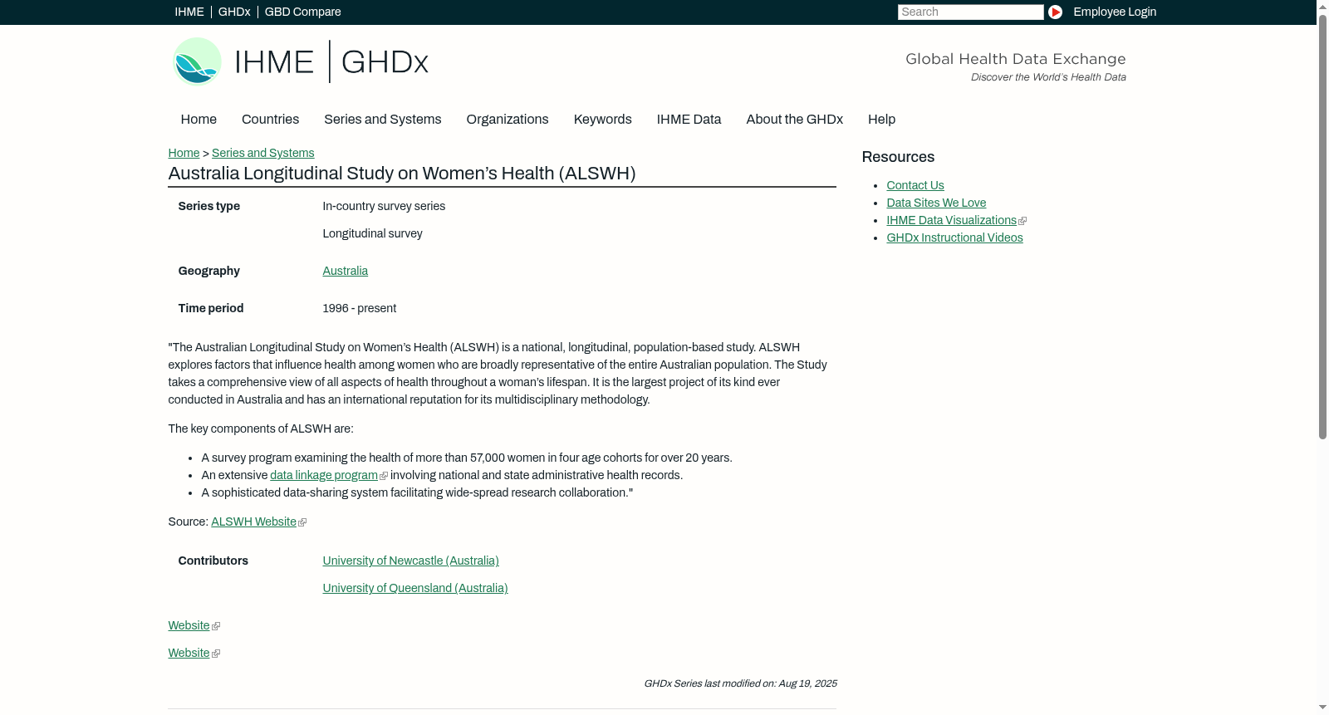
Task: Click the scrollbar up arrow
Action: point(1322,6)
